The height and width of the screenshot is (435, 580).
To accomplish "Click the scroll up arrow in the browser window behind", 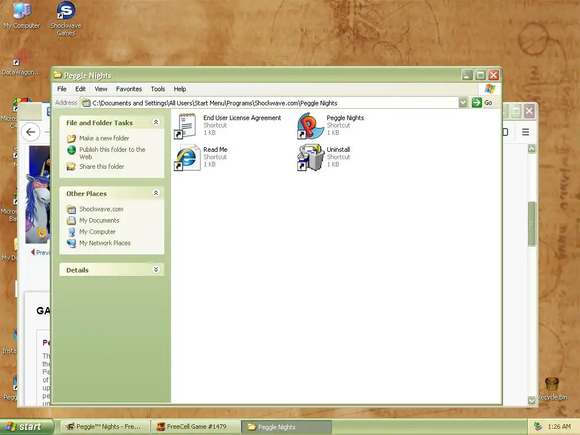I will [531, 149].
